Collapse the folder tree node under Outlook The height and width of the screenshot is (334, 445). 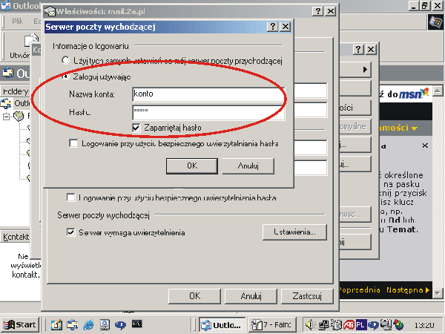[x=7, y=117]
